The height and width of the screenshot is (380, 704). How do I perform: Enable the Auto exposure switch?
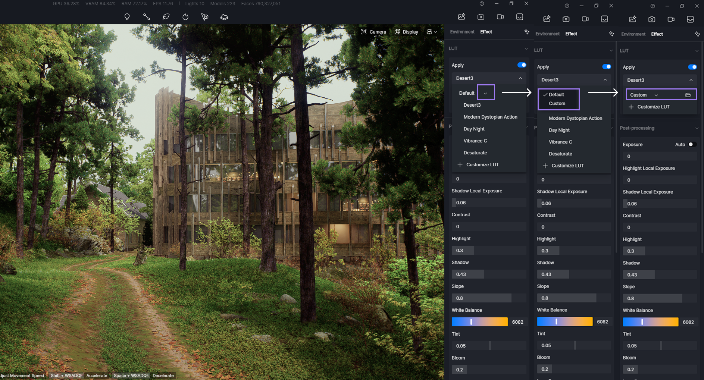coord(692,144)
